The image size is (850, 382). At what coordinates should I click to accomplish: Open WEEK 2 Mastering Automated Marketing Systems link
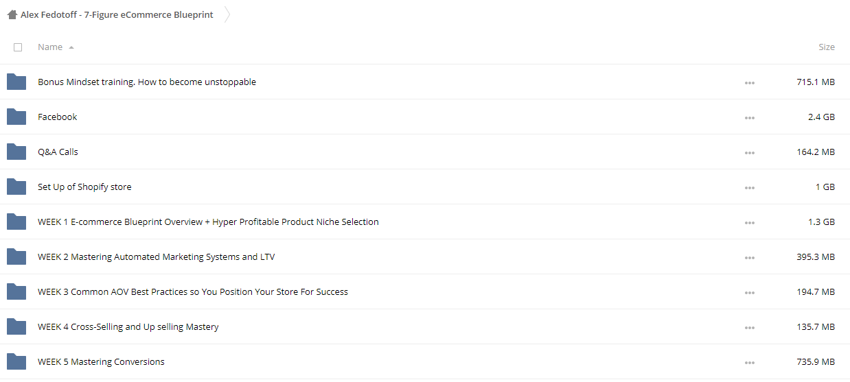157,256
